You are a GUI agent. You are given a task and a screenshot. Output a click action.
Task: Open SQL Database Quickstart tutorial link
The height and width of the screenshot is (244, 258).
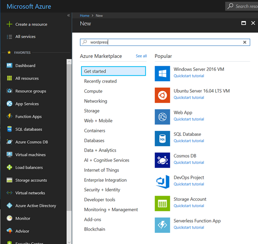189,141
